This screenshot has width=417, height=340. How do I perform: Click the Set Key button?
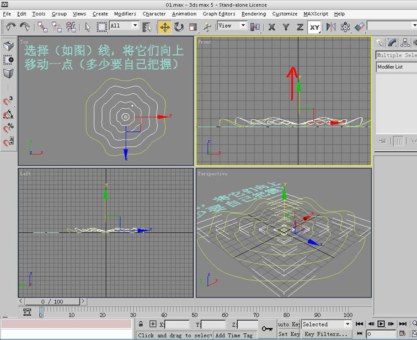click(x=288, y=334)
